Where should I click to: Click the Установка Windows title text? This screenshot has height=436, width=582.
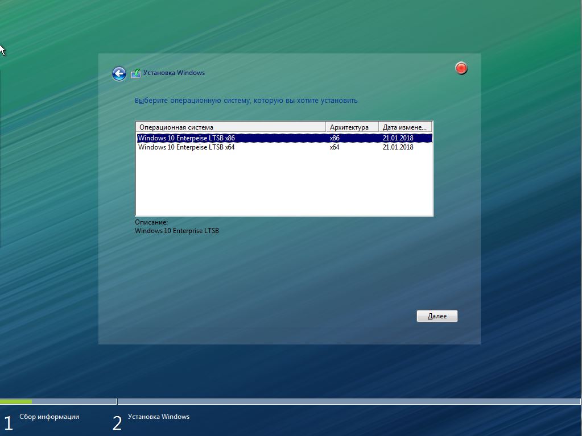pos(174,73)
